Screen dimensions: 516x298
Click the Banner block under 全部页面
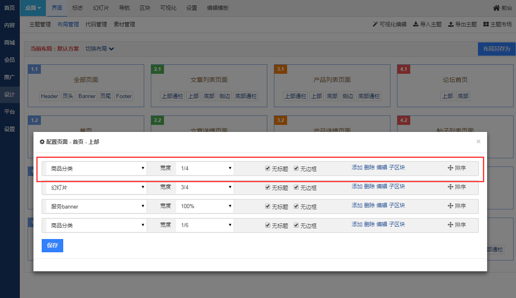(x=87, y=96)
